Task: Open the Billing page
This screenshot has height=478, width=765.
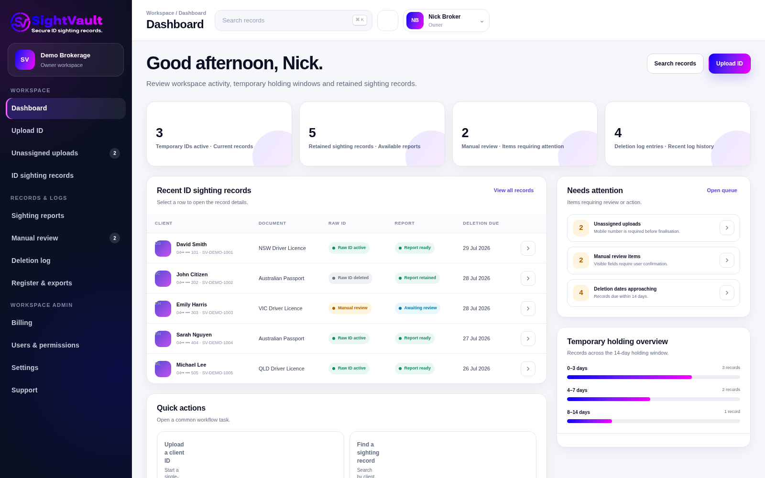Action: (x=66, y=323)
